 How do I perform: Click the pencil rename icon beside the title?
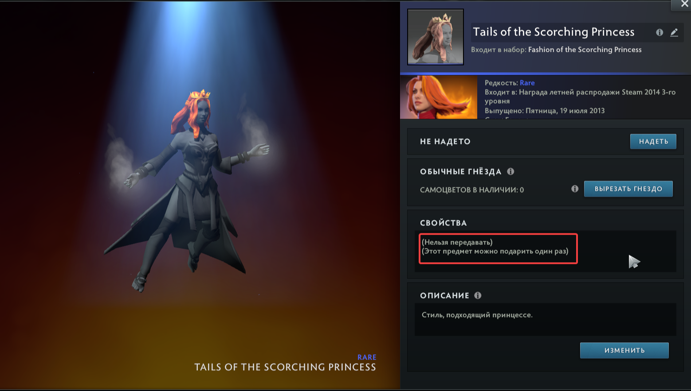(x=674, y=32)
